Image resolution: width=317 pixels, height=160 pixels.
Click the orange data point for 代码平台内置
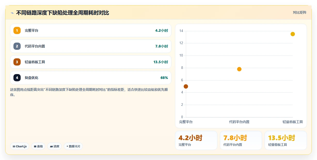tap(239, 69)
